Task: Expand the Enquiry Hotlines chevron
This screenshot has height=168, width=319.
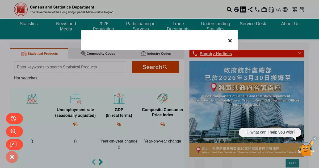Action: (300, 53)
